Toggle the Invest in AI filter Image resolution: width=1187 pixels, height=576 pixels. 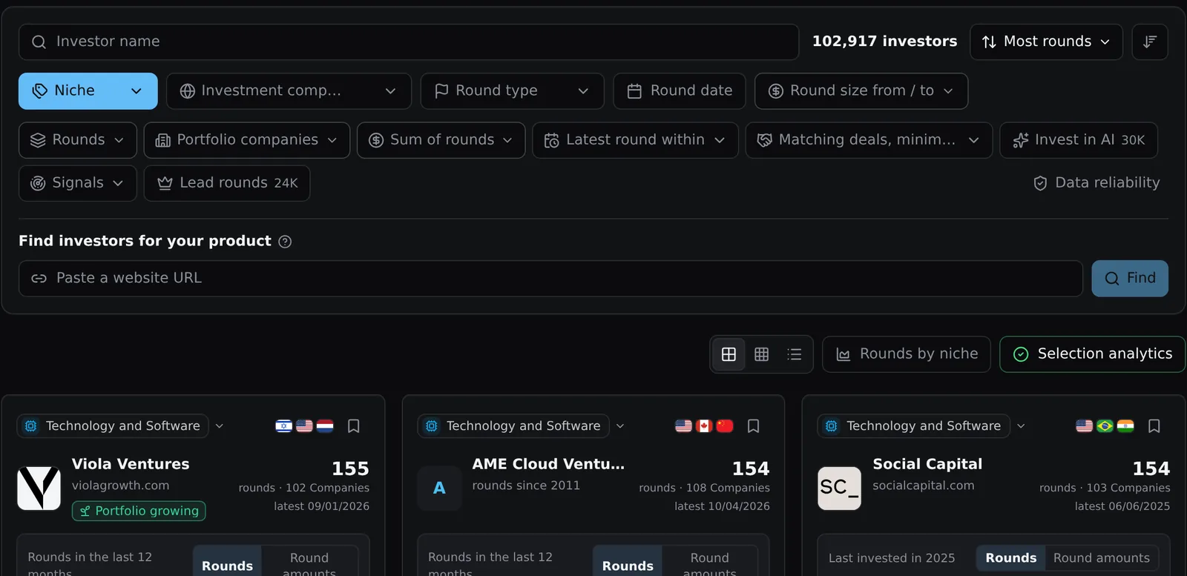(x=1079, y=140)
